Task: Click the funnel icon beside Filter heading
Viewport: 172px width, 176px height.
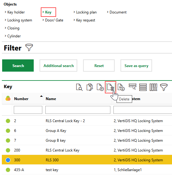Action: pos(29,47)
